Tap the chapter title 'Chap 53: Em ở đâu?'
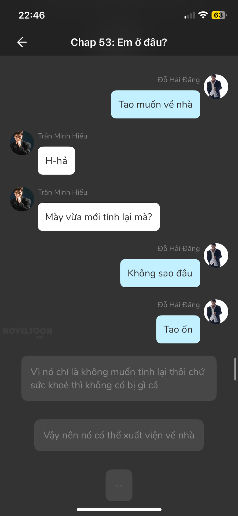This screenshot has width=238, height=516. click(x=119, y=42)
